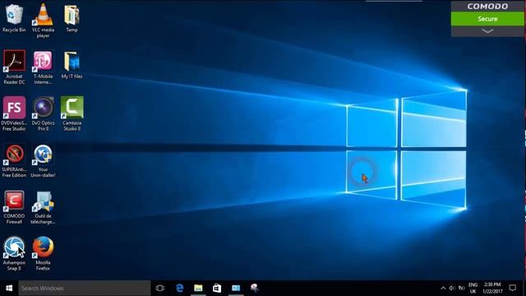The width and height of the screenshot is (526, 296).
Task: Select DVDVideoSoft Free Studio icon
Action: [14, 113]
